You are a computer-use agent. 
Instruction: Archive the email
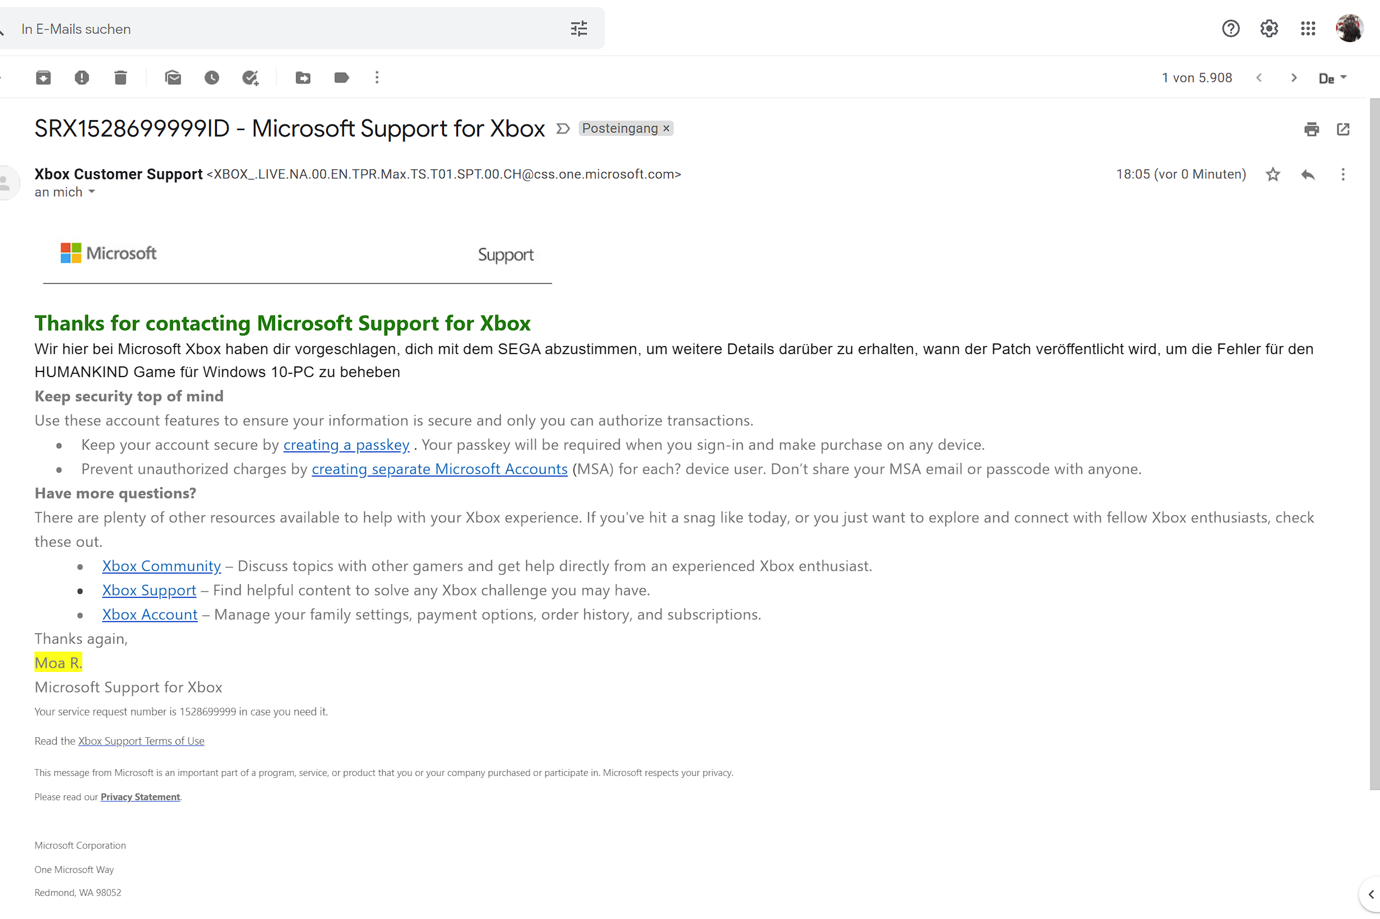pos(43,77)
